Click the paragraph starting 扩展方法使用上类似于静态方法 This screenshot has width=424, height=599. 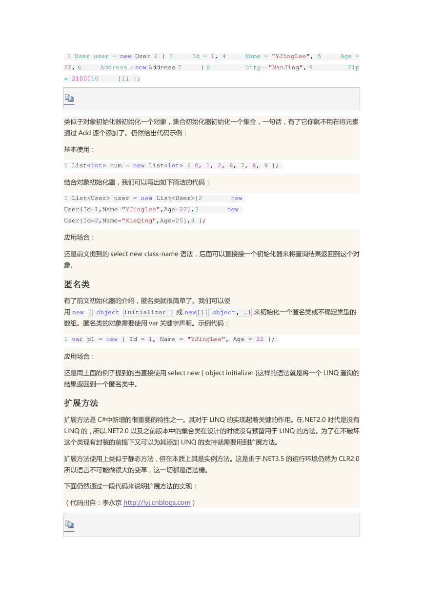(x=212, y=464)
